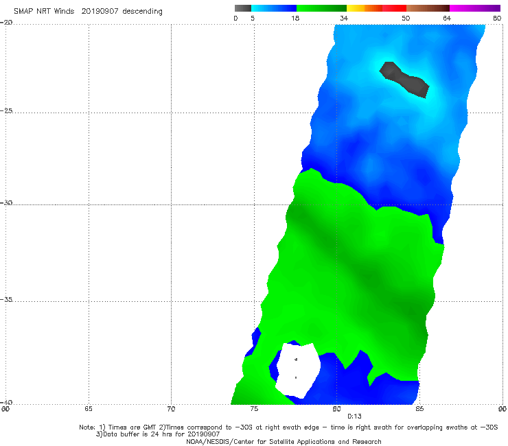Pick the yellow-to-red 34-50 color bar segment

376,8
